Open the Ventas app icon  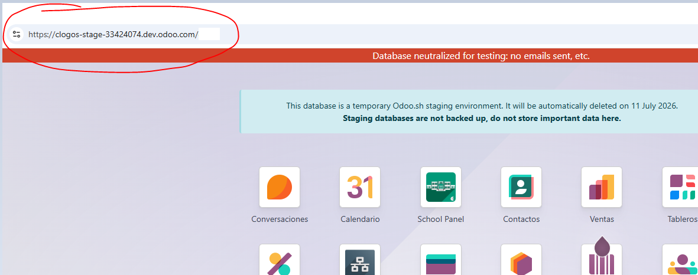(x=602, y=187)
